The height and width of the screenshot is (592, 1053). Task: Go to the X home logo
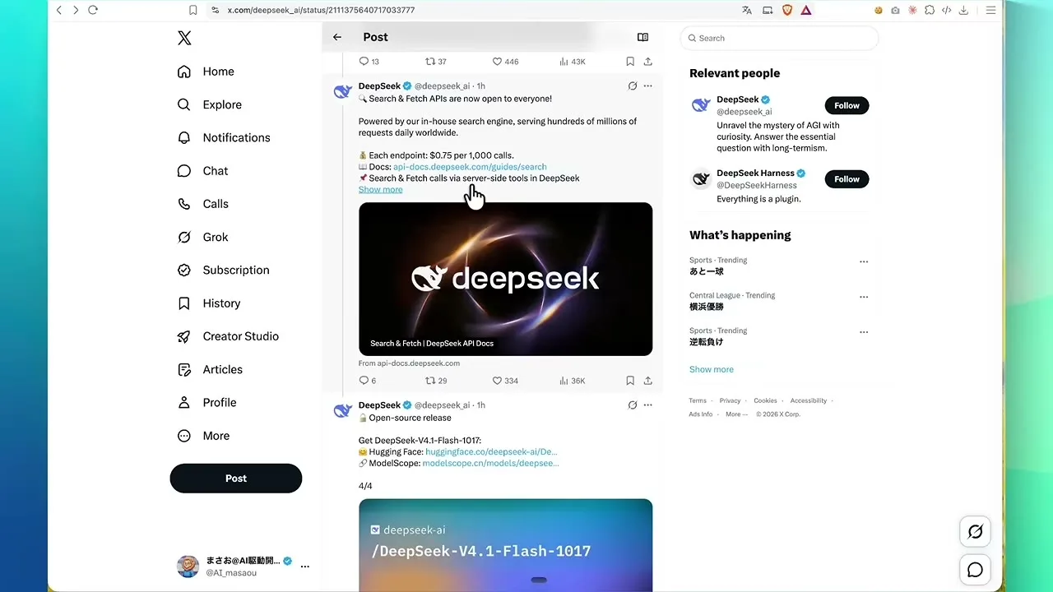pos(184,38)
